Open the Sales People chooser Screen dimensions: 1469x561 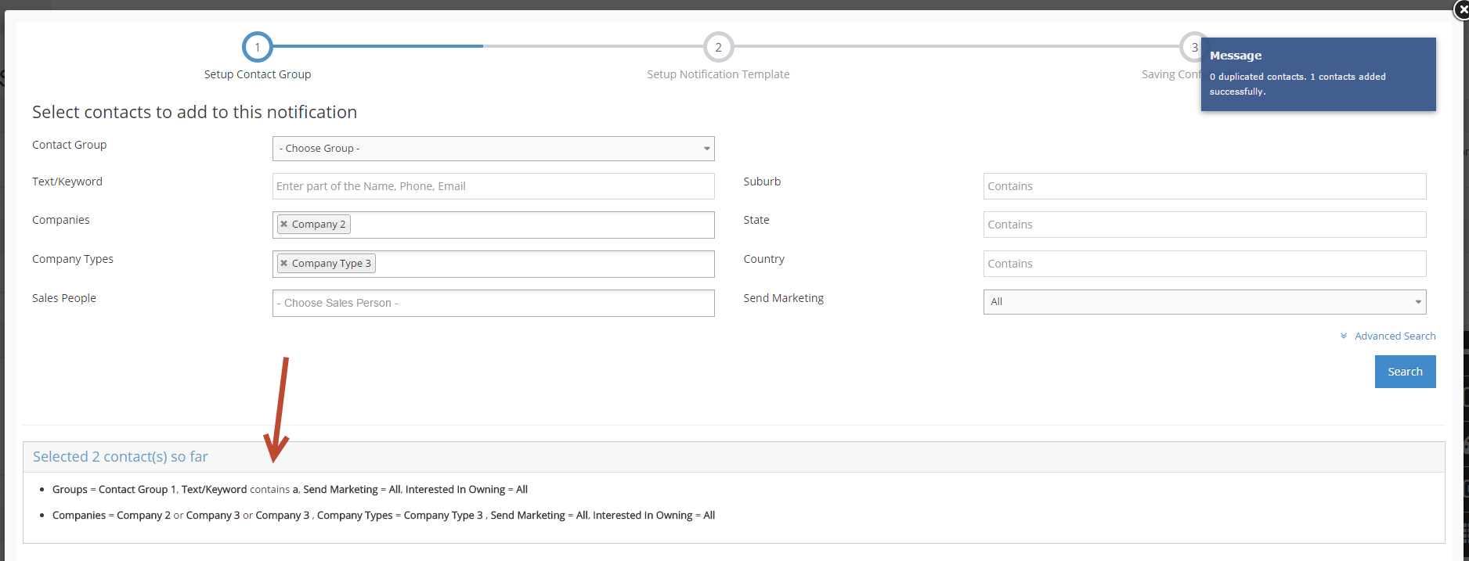(x=493, y=304)
